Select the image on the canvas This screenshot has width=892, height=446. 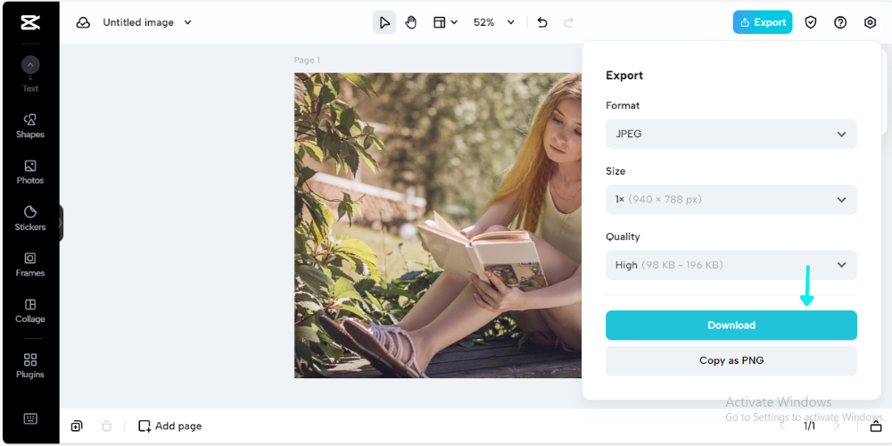438,226
